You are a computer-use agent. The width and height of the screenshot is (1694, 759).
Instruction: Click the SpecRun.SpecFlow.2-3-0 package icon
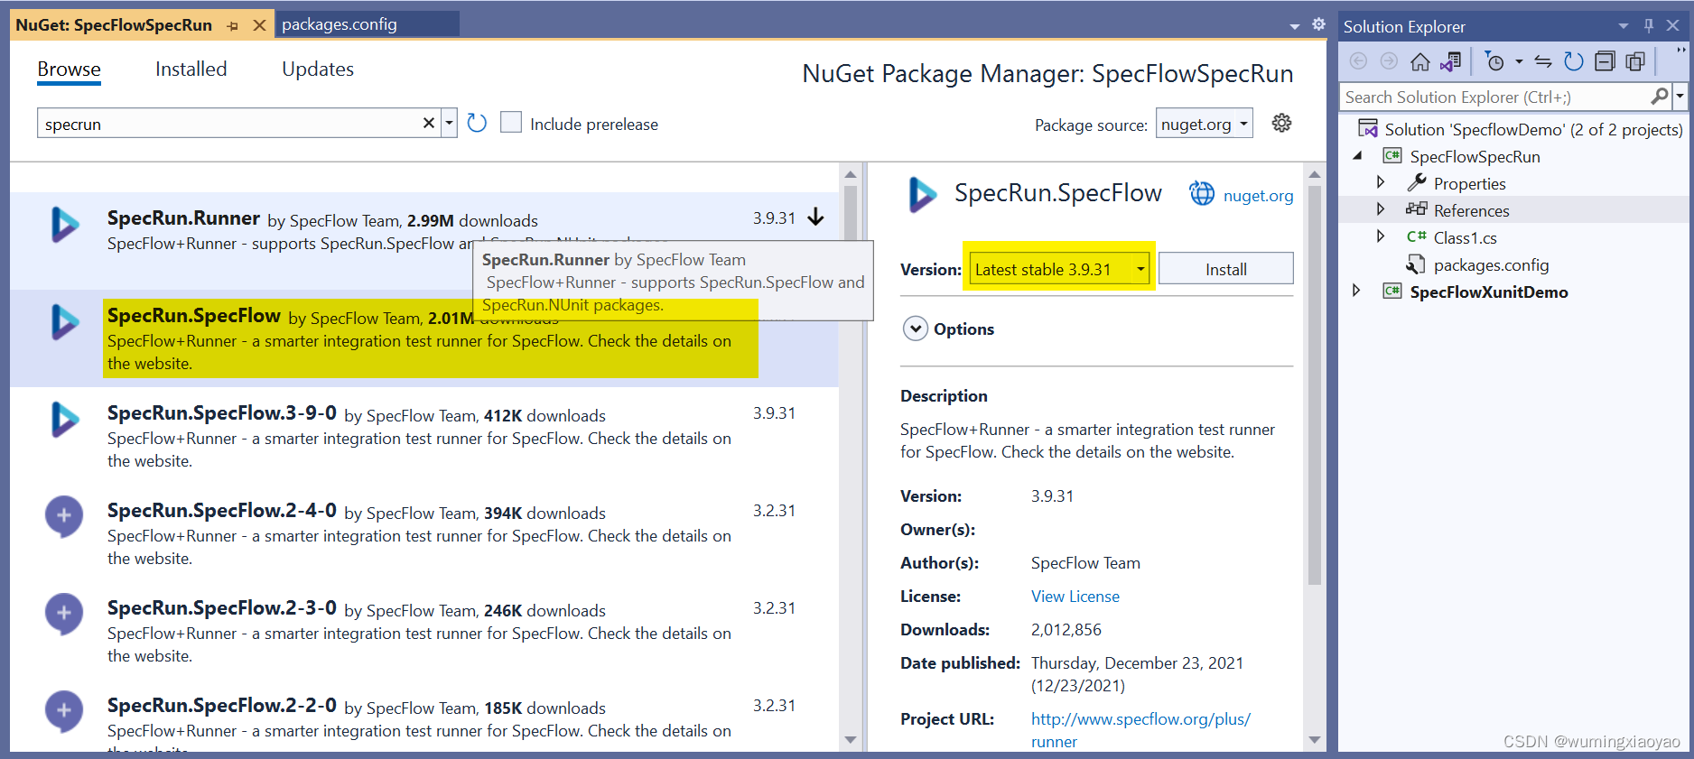[64, 614]
